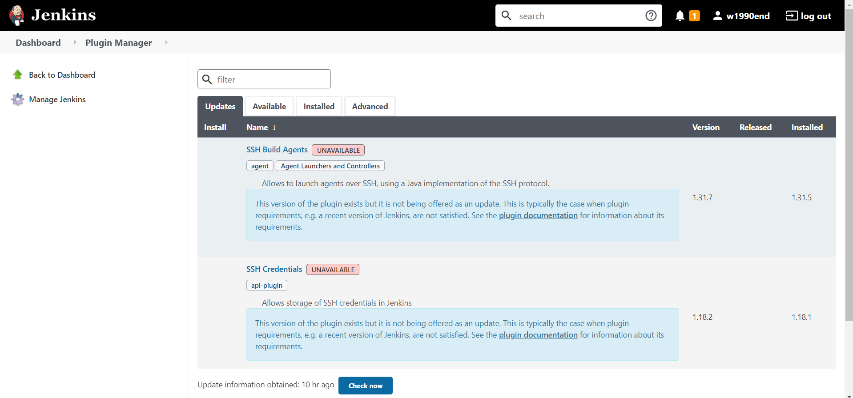The width and height of the screenshot is (853, 398).
Task: Select installed version text 1.18.1
Action: coord(801,317)
